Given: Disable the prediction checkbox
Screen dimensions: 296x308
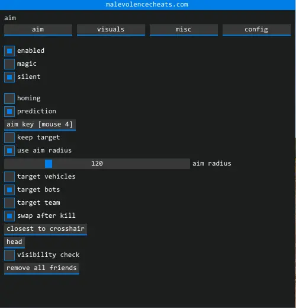Looking at the screenshot, I should (x=9, y=112).
